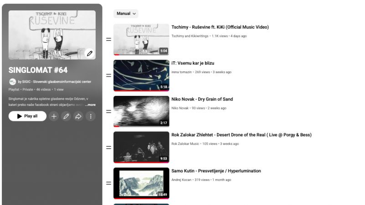This screenshot has width=365, height=205.
Task: Open the Manual sort dropdown
Action: pyautogui.click(x=126, y=14)
